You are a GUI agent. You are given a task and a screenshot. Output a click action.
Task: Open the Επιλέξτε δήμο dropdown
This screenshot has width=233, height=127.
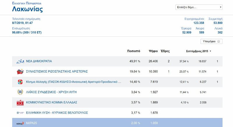(x=199, y=7)
